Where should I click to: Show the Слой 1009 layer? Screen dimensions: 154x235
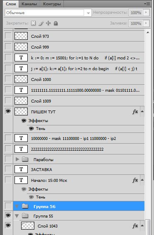(8, 100)
